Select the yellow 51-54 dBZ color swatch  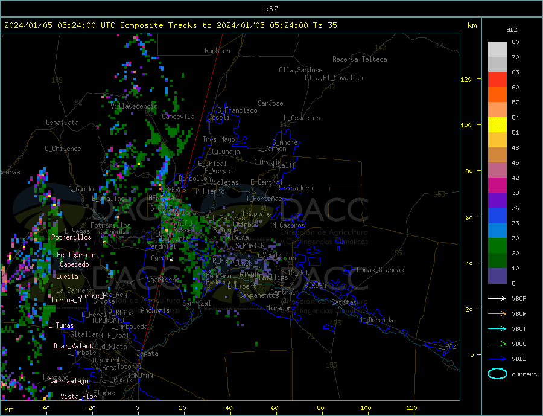[497, 125]
